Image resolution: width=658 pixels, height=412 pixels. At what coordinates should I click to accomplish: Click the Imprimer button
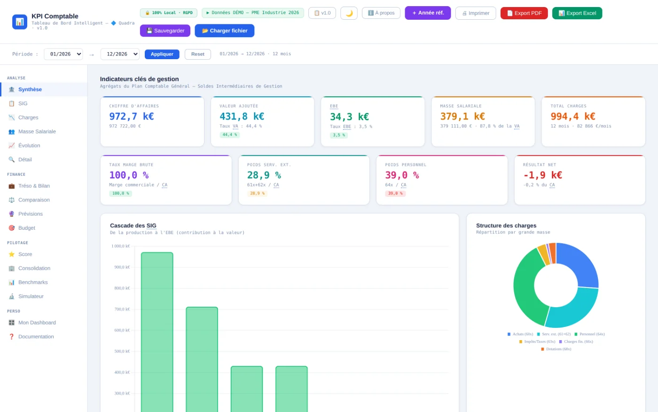[476, 13]
